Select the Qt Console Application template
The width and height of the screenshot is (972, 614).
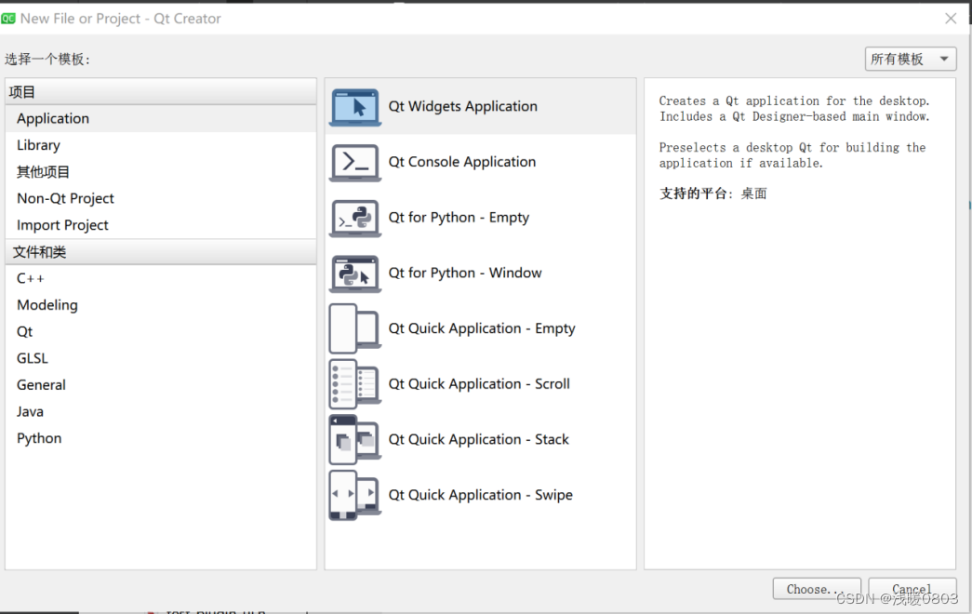tap(463, 162)
